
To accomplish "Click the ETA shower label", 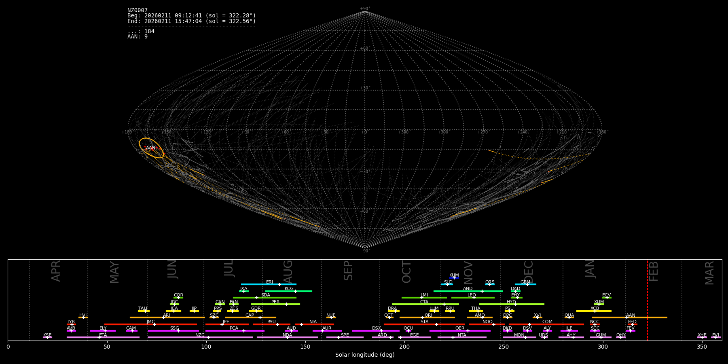I will click(103, 335).
